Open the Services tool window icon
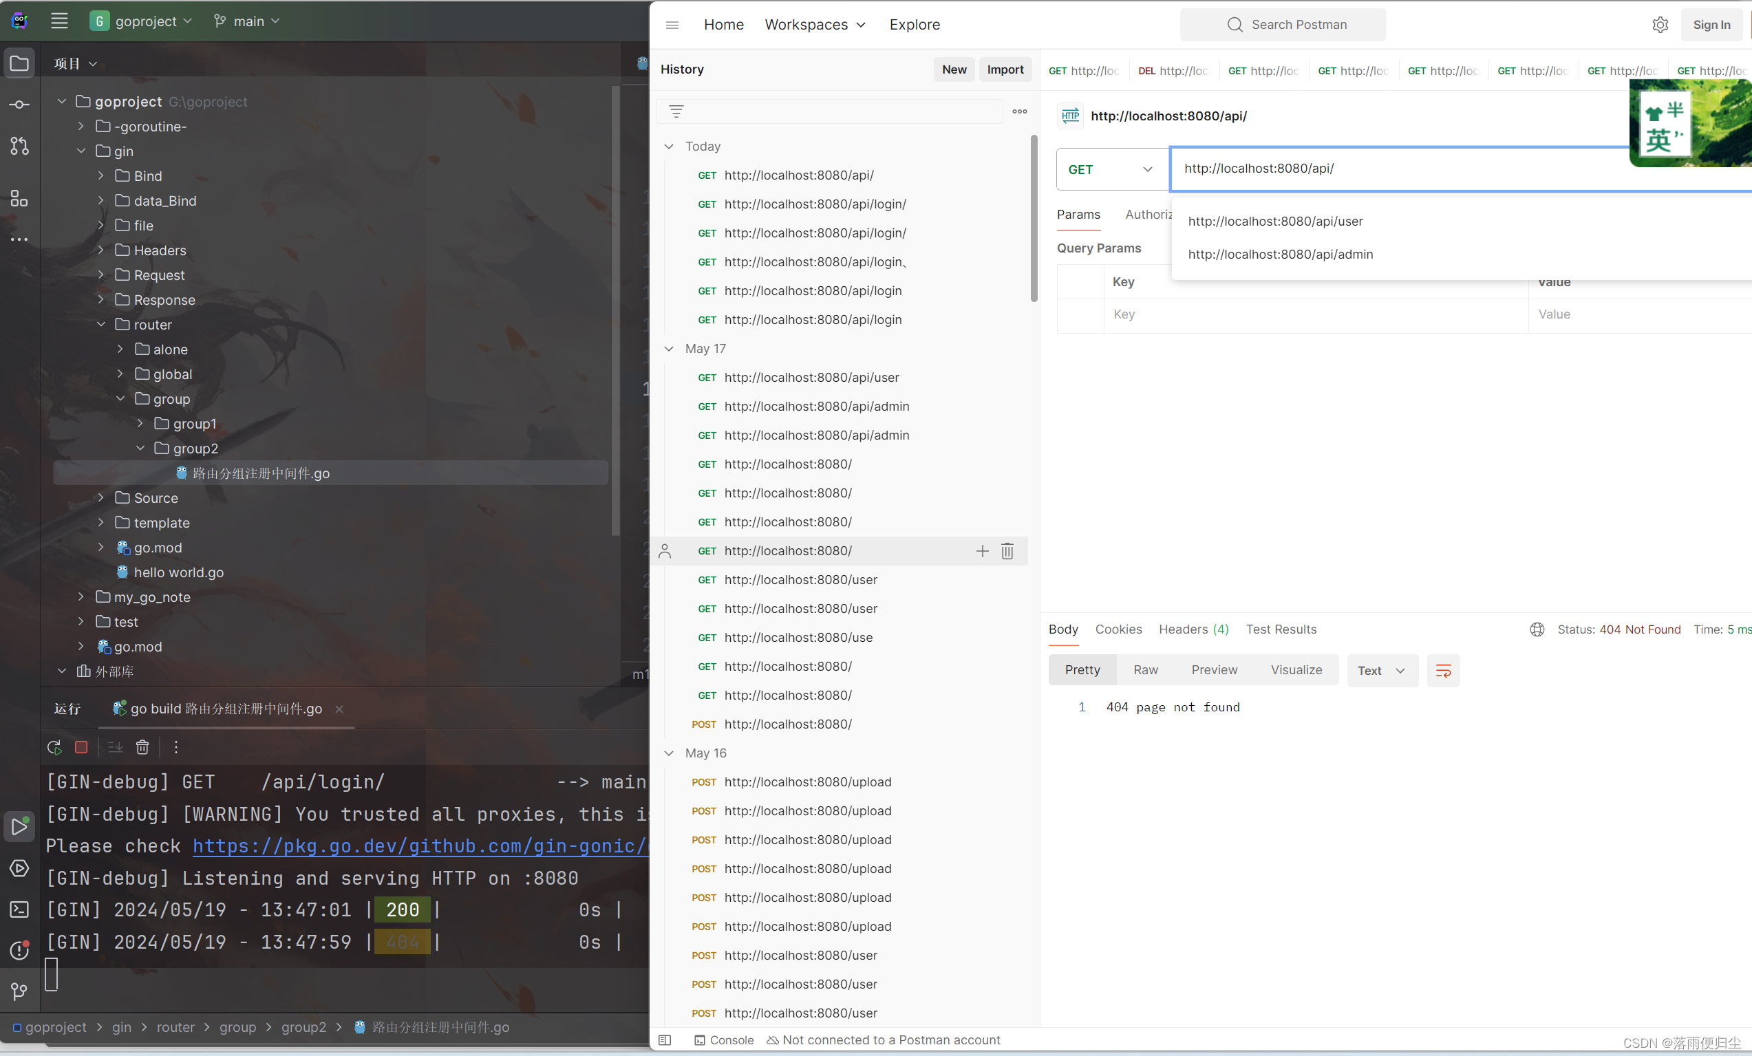 [19, 868]
